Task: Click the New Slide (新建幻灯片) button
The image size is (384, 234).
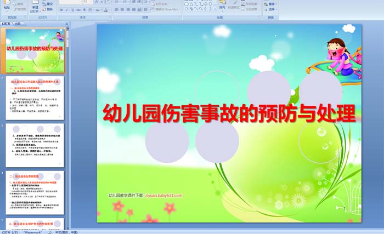Action: point(35,7)
